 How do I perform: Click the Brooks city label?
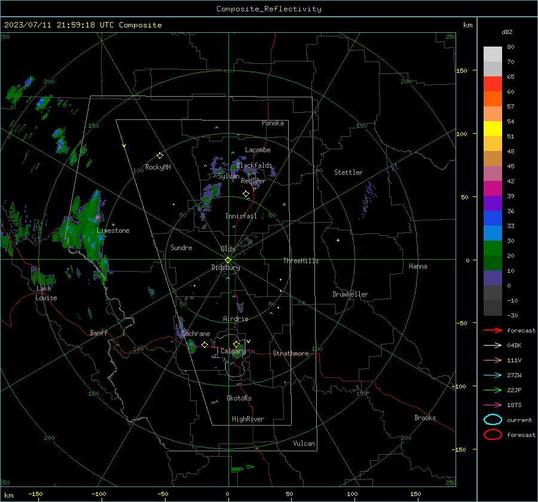pyautogui.click(x=425, y=418)
